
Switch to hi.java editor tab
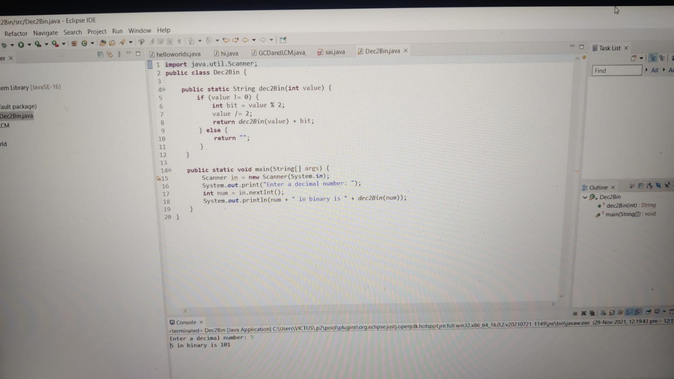(226, 53)
